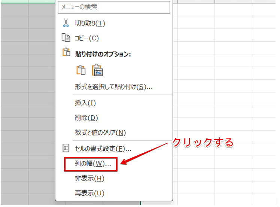
Task: Choose コピー(C) from the context menu
Action: [x=86, y=38]
